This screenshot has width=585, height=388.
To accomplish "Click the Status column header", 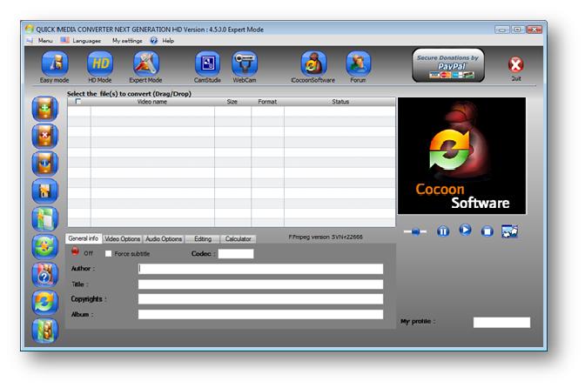I will (x=340, y=102).
